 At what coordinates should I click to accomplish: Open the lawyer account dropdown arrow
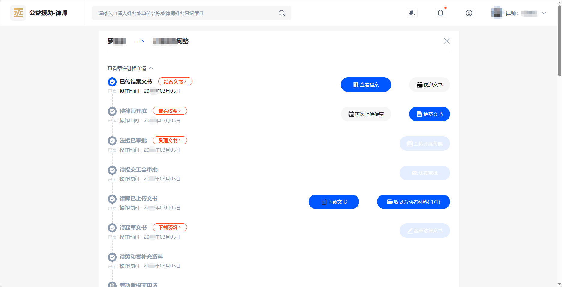click(x=544, y=13)
